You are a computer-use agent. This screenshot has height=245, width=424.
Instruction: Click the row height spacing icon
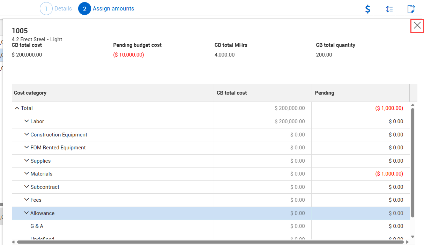pyautogui.click(x=389, y=9)
